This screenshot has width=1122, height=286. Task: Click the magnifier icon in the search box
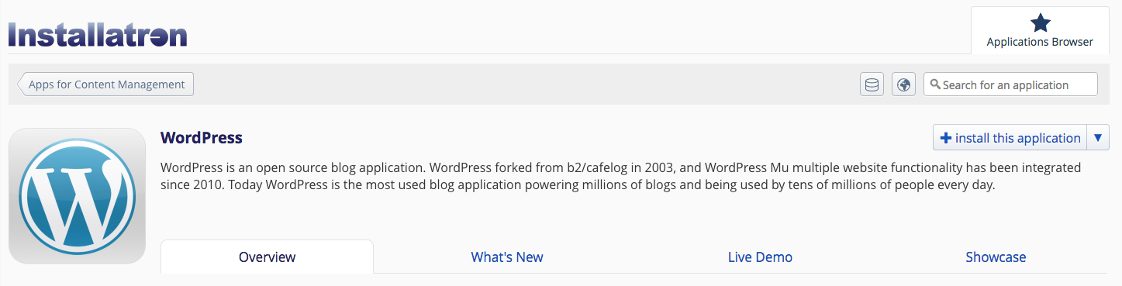pos(935,84)
